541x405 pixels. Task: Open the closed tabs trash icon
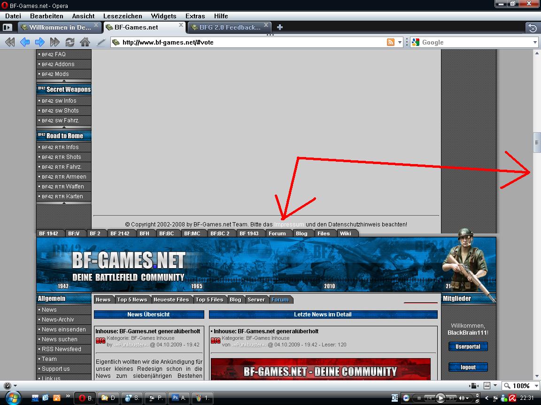pyautogui.click(x=533, y=28)
